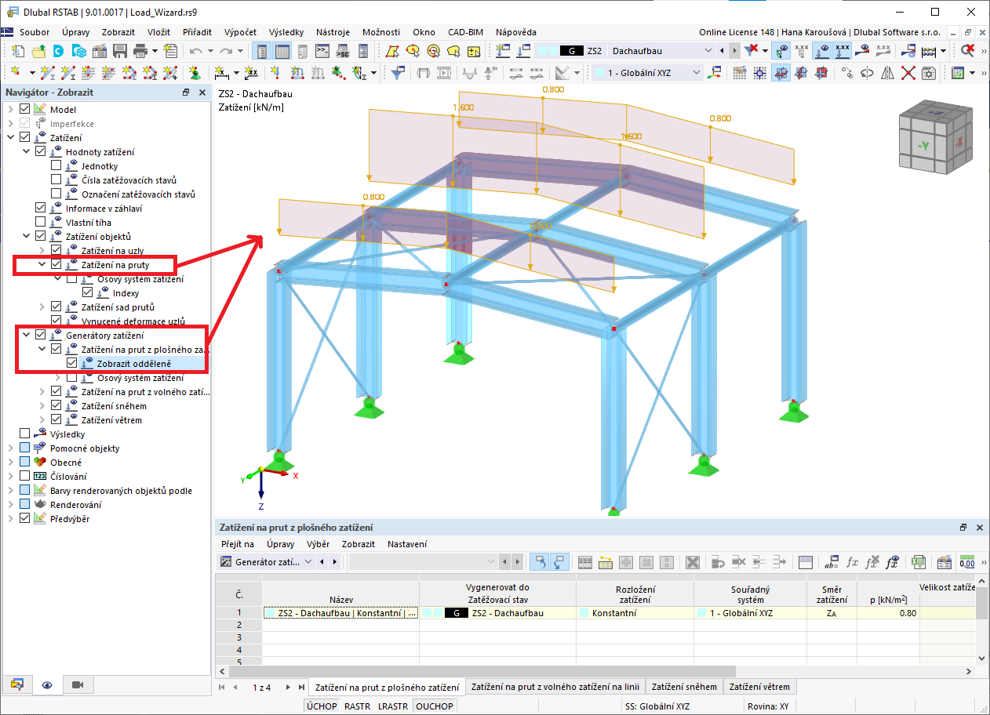Click the New model icon
Viewport: 990px width, 715px height.
pos(17,51)
